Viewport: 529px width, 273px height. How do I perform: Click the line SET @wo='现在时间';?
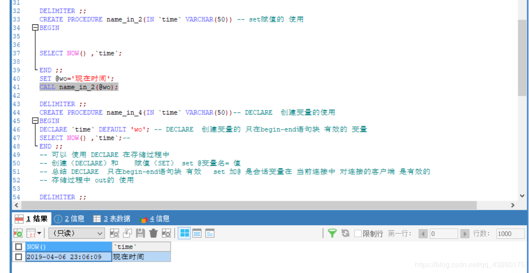click(77, 79)
